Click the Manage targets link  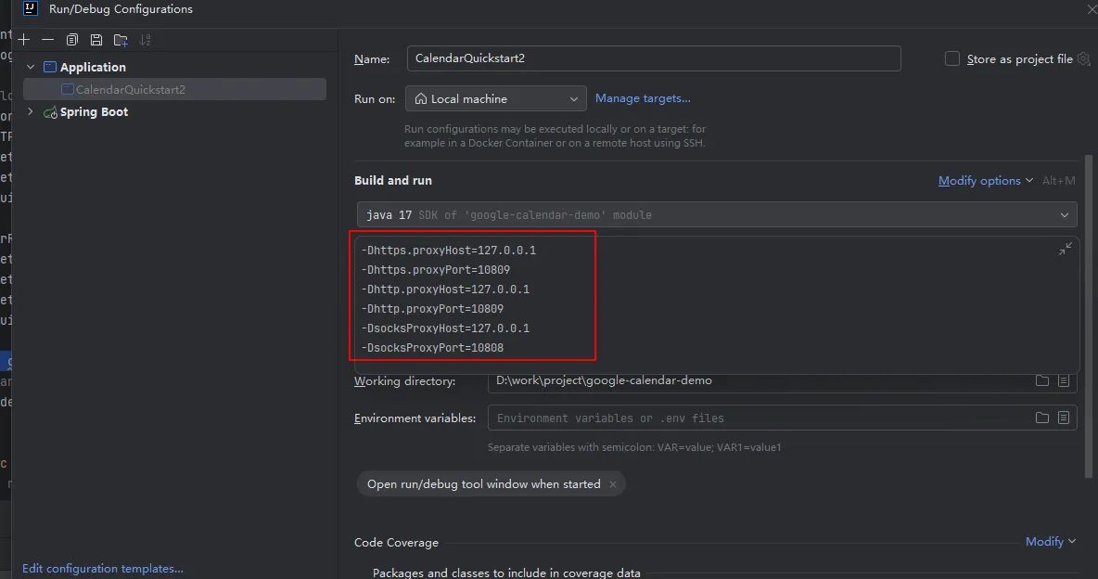[643, 98]
